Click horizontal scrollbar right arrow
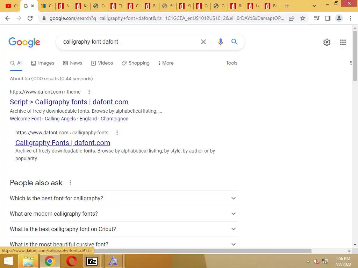358x268 pixels. (349, 251)
